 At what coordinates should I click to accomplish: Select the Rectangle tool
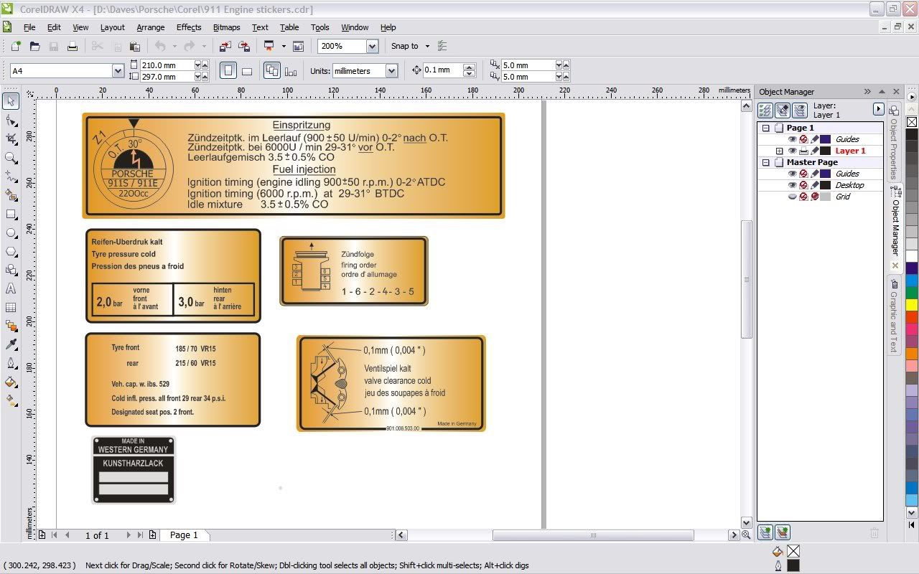click(11, 214)
